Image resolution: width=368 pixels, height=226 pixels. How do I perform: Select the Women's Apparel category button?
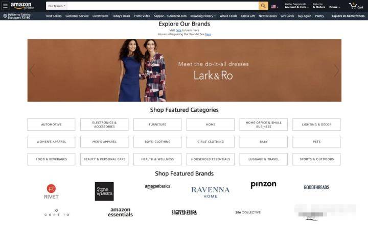(x=51, y=142)
